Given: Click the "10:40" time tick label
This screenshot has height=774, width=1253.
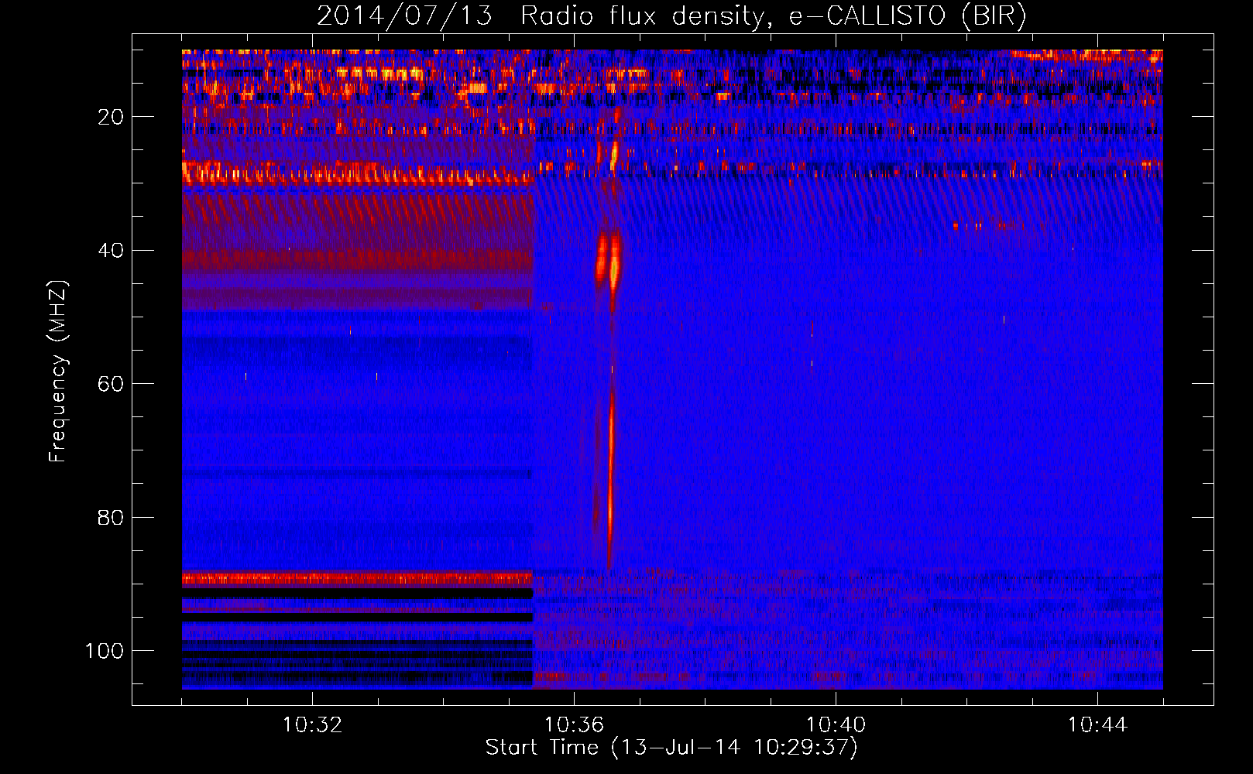Looking at the screenshot, I should click(x=836, y=725).
